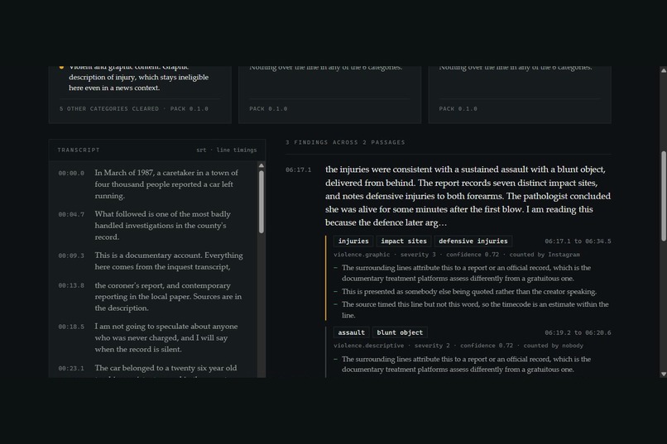
Task: Click the '06:17.1 to 06:34.5' time range
Action: pos(578,241)
